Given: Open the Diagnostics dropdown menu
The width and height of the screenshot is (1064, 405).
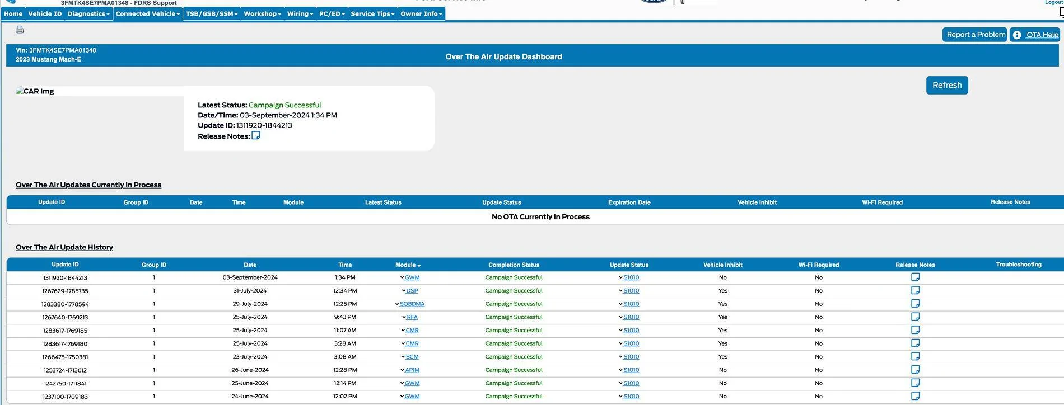Looking at the screenshot, I should [x=88, y=13].
